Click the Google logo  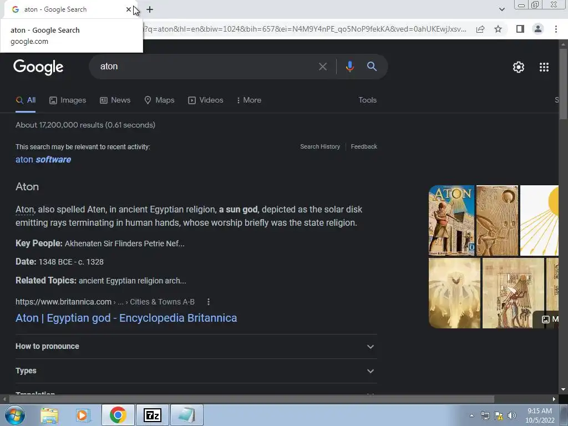click(x=38, y=67)
